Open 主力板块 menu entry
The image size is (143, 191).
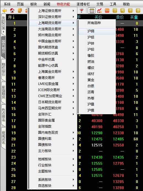[53, 151]
